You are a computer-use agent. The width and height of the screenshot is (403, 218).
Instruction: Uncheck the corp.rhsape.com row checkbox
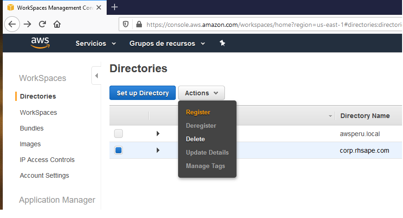[118, 150]
